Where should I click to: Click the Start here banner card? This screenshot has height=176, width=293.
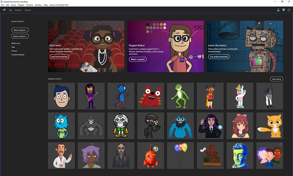(86, 46)
